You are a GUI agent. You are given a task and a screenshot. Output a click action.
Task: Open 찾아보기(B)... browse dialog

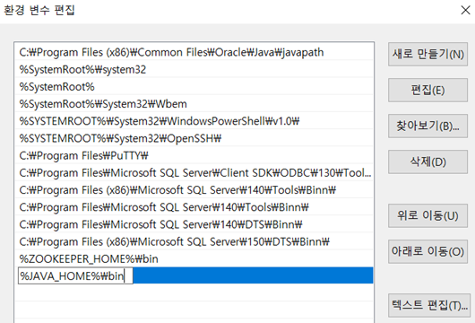(x=427, y=126)
